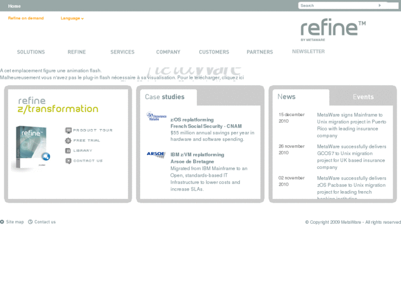The width and height of the screenshot is (401, 301).
Task: Click the refine by MetaWare logo
Action: pos(333,30)
